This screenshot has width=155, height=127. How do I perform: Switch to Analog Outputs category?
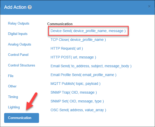(x=20, y=44)
